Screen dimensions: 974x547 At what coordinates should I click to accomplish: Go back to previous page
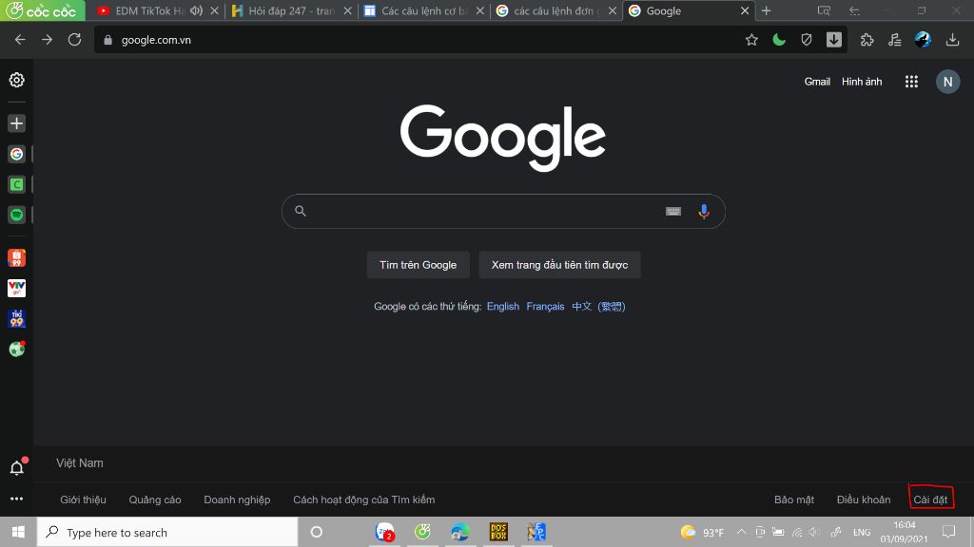click(20, 40)
